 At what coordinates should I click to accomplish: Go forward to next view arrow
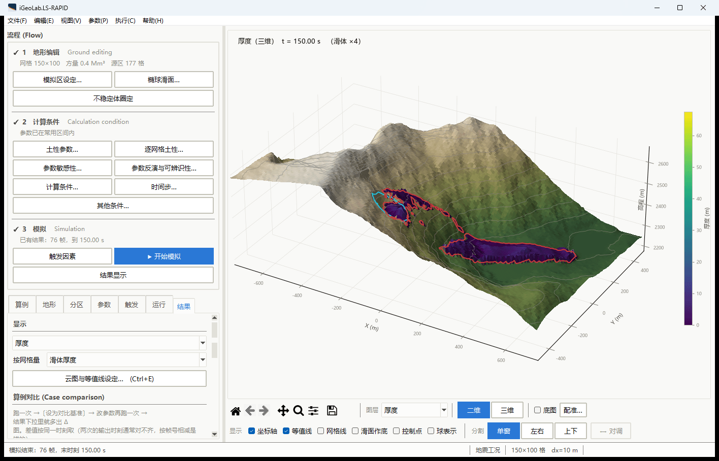click(264, 411)
